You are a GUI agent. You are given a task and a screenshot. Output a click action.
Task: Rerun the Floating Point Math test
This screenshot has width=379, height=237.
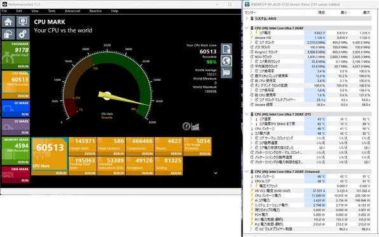point(90,173)
